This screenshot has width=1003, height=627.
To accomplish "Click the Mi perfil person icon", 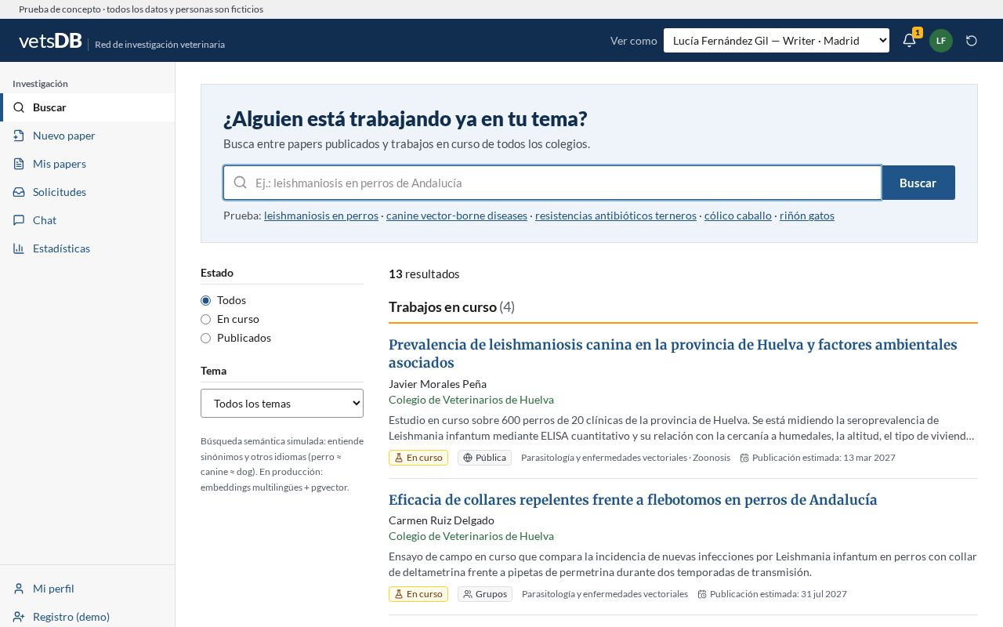I will click(x=19, y=589).
